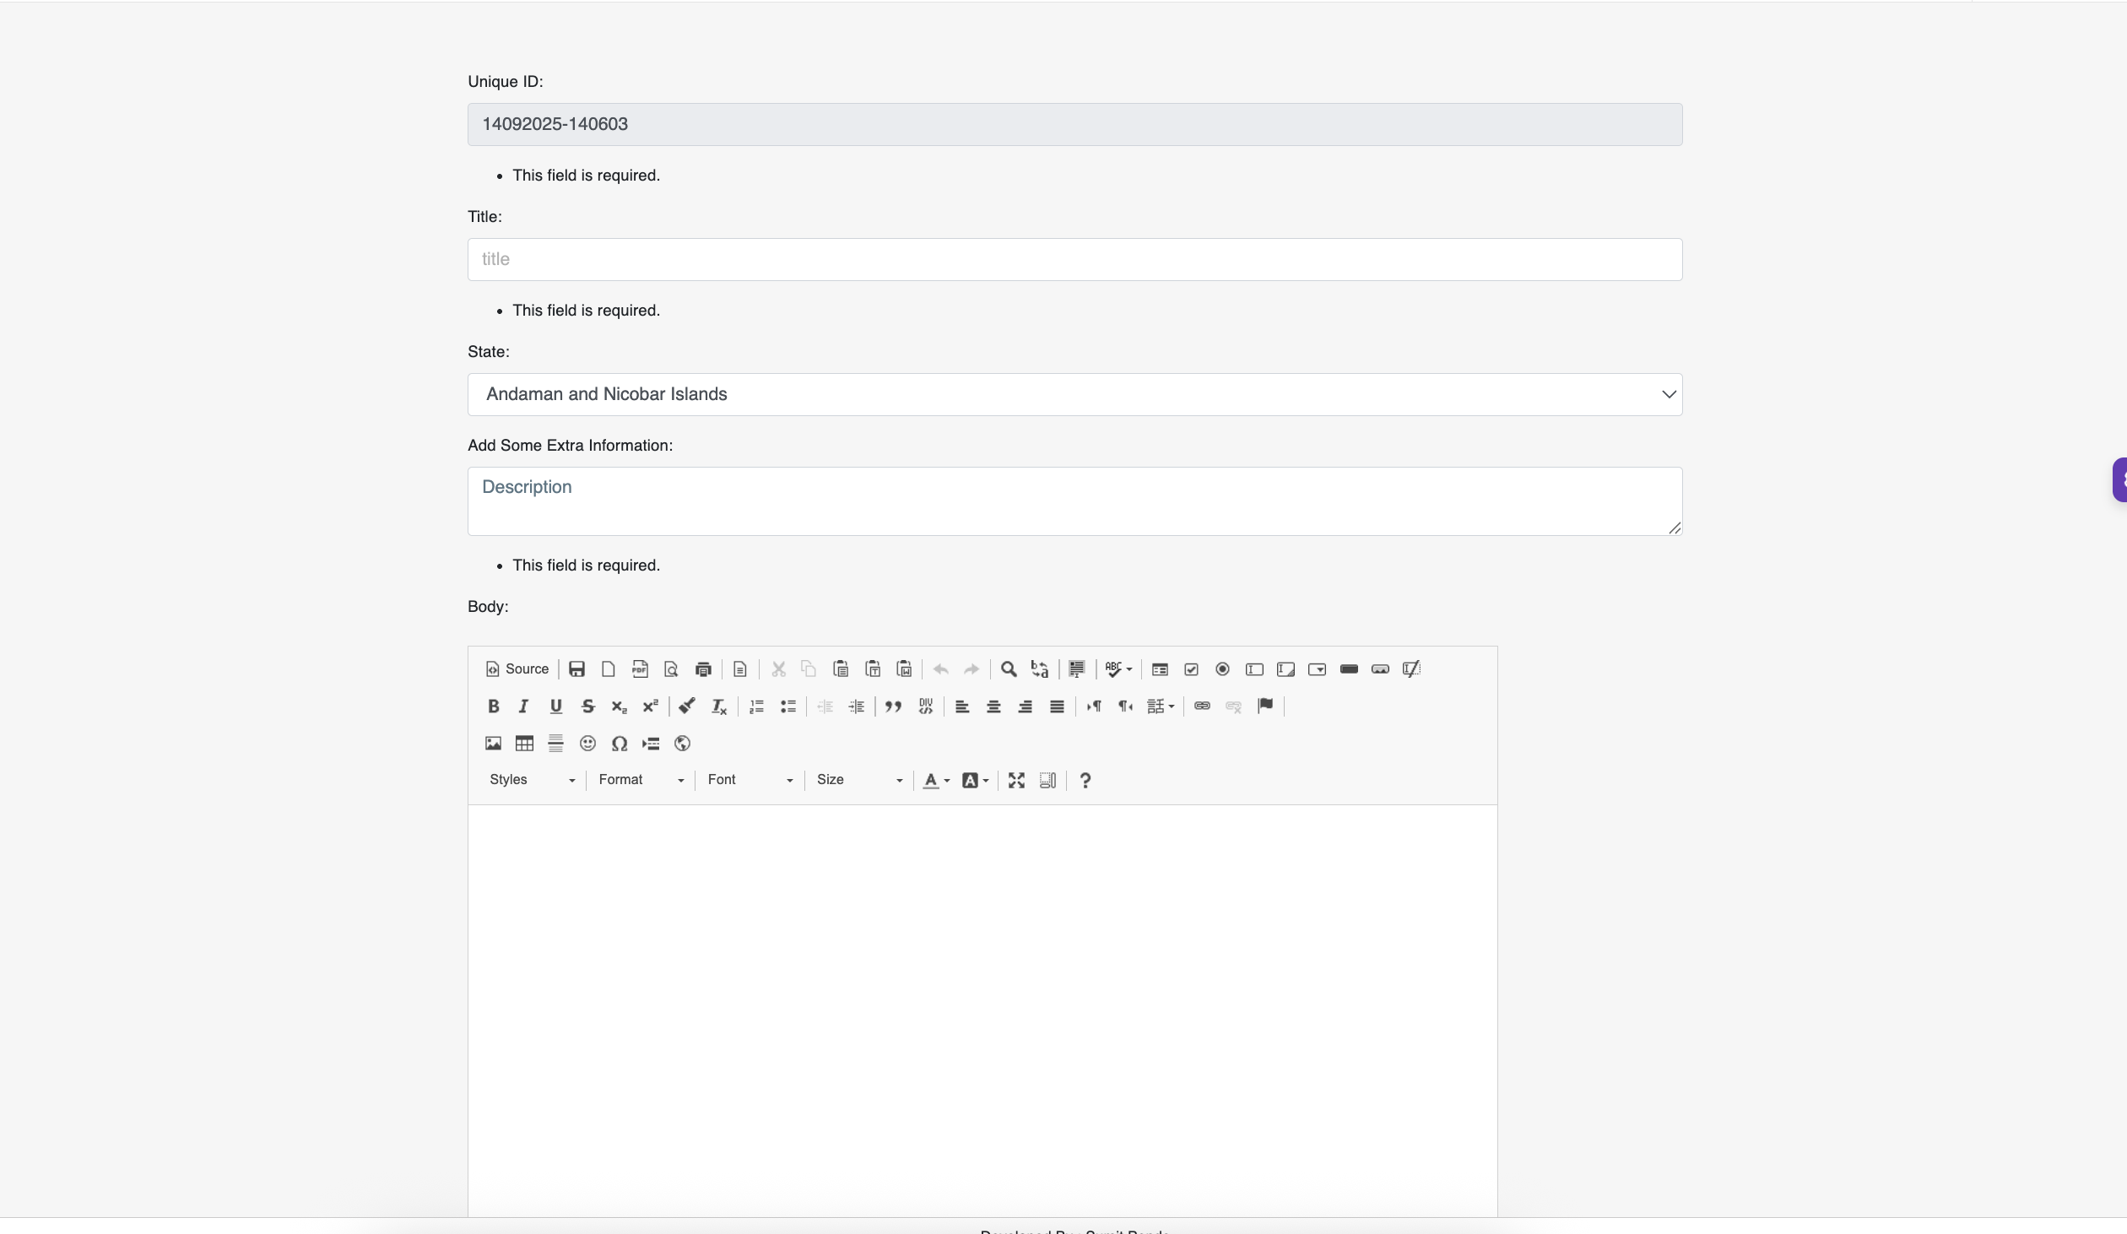Click the Title input field
Viewport: 2127px width, 1234px height.
click(x=1074, y=259)
